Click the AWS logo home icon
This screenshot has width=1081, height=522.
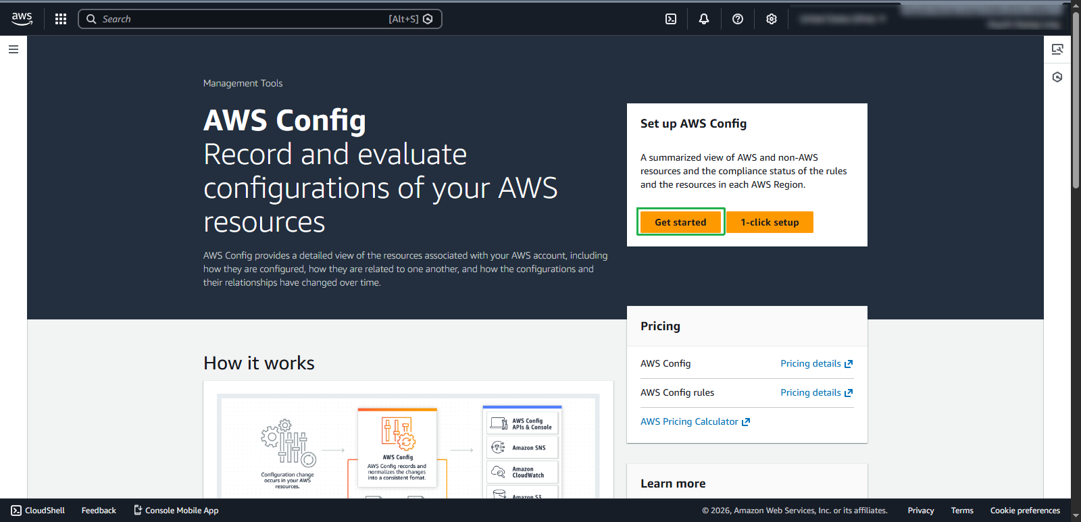pos(22,19)
